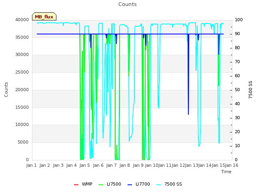The width and height of the screenshot is (256, 192).
Task: Click the Jan 13 x-axis label
Action: tap(192, 165)
